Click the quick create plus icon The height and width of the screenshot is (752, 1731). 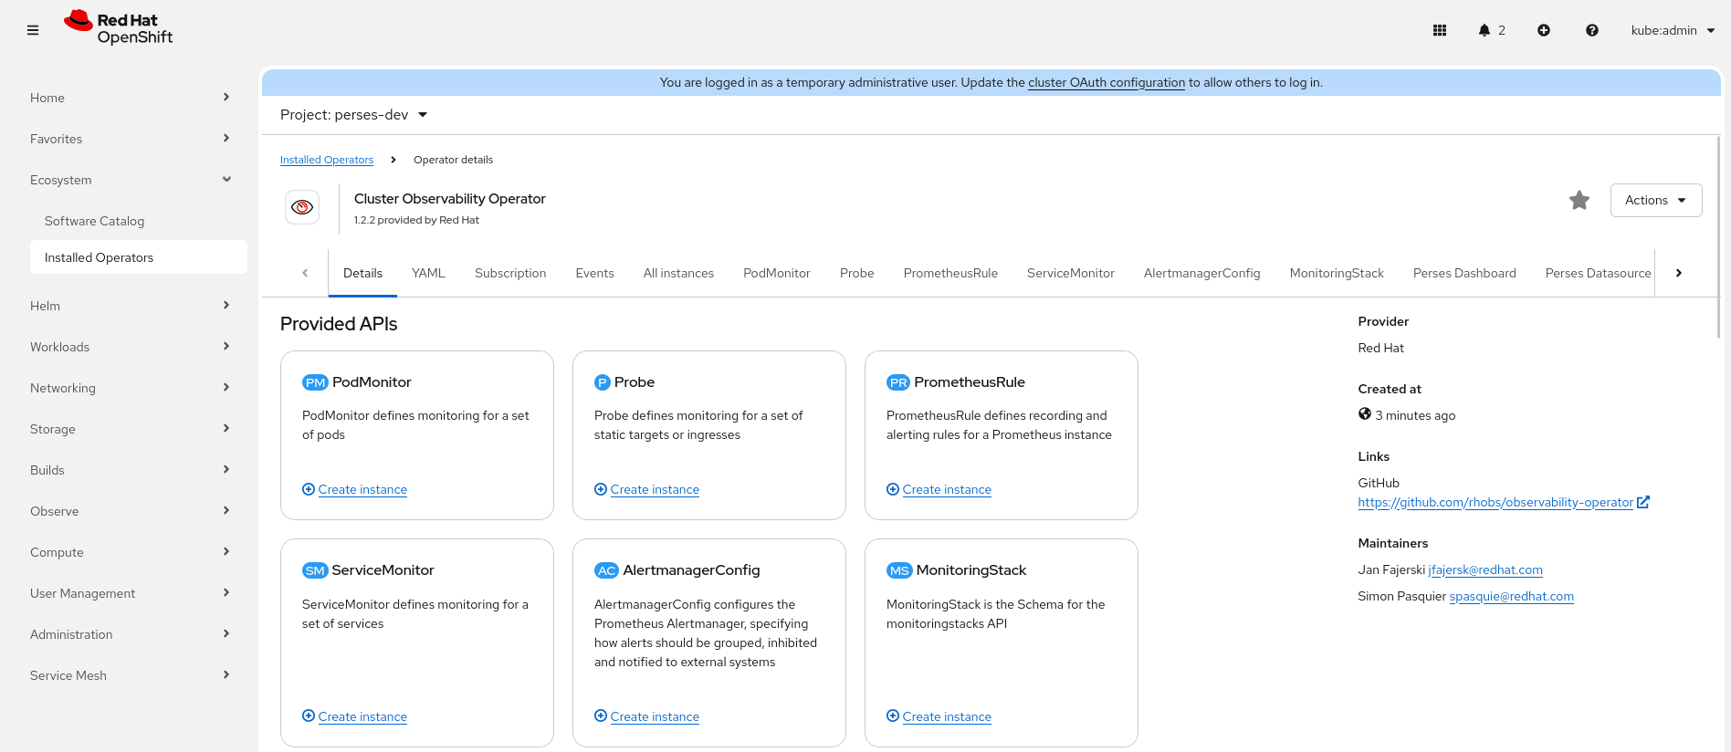tap(1544, 30)
